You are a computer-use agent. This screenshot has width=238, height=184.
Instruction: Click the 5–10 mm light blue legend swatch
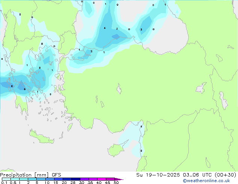coord(41,179)
